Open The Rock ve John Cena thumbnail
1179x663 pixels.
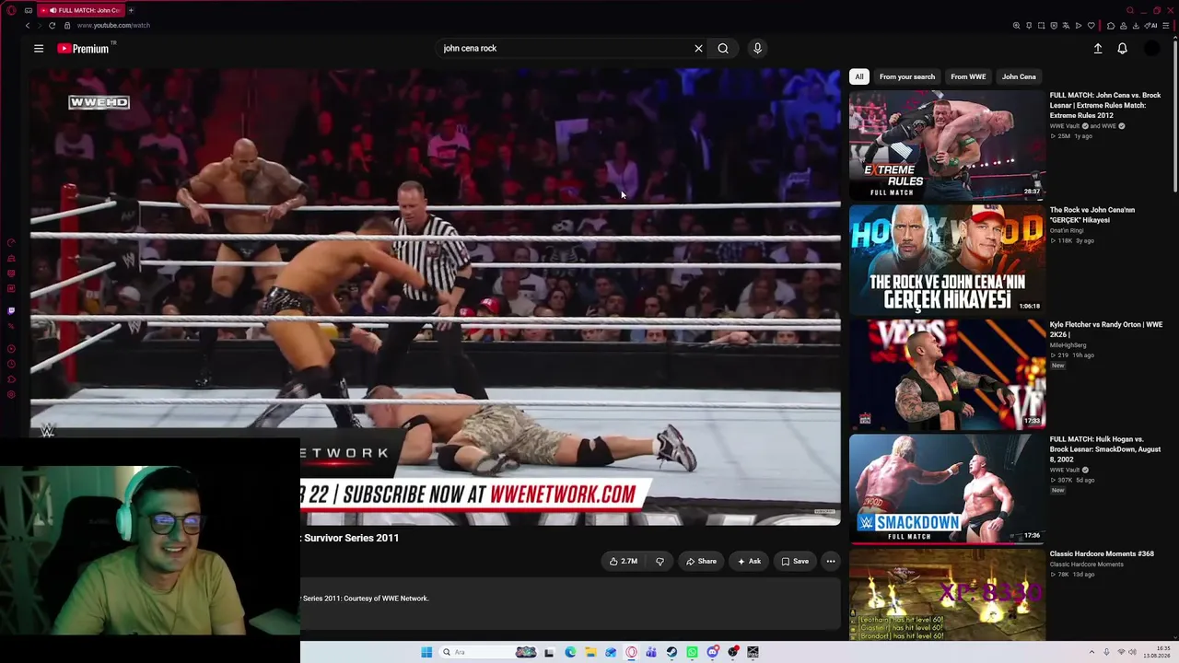coord(947,260)
